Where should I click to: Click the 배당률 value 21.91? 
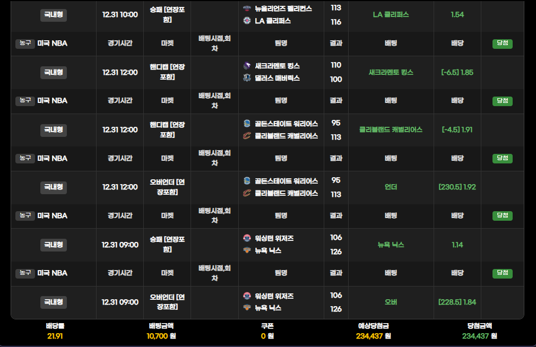[x=55, y=336]
